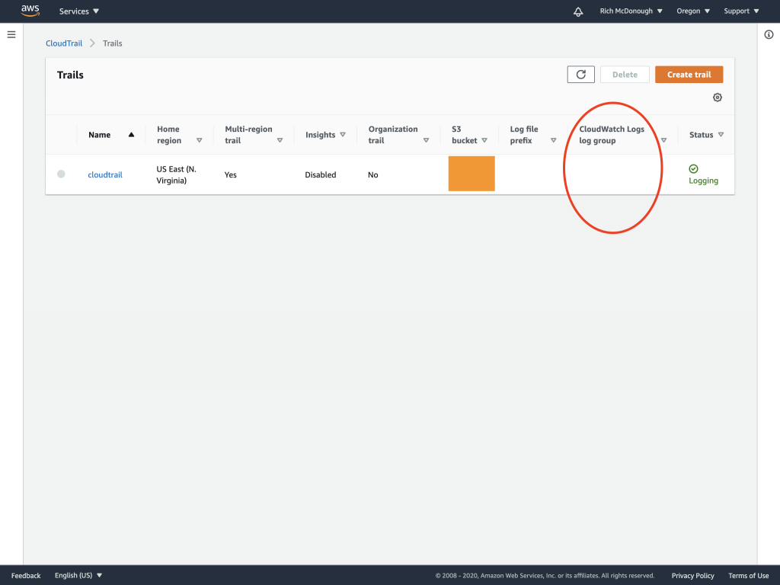Open AWS notifications bell
The width and height of the screenshot is (780, 585).
pos(577,11)
